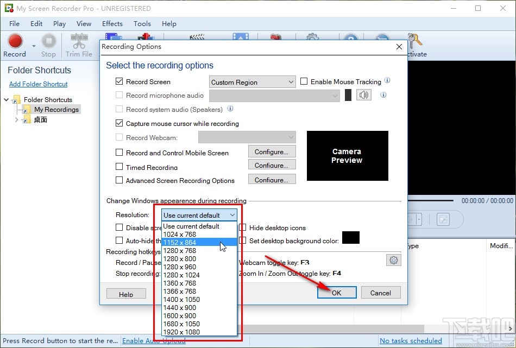
Task: Select 1920 x 1080 from resolution list
Action: (181, 332)
